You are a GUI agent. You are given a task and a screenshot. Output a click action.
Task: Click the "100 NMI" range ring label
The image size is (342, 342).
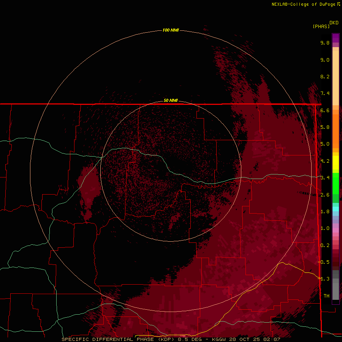coord(171,30)
